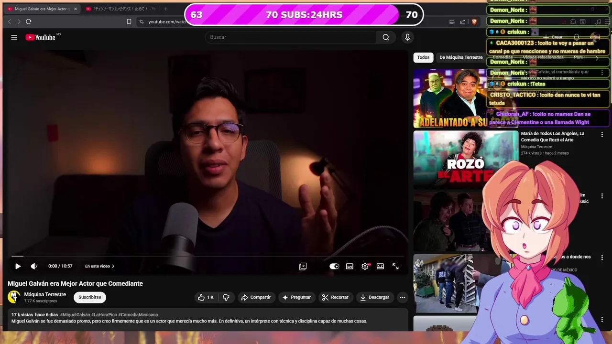
Task: Open the #LaHoraPico hashtag
Action: pos(104,315)
